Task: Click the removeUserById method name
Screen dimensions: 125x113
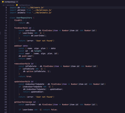Action: tap(22, 64)
